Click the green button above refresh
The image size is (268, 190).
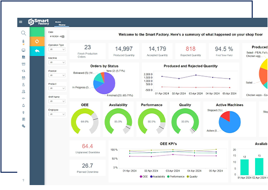[x=37, y=32]
